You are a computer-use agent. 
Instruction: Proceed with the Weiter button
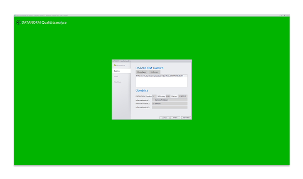coord(175,118)
